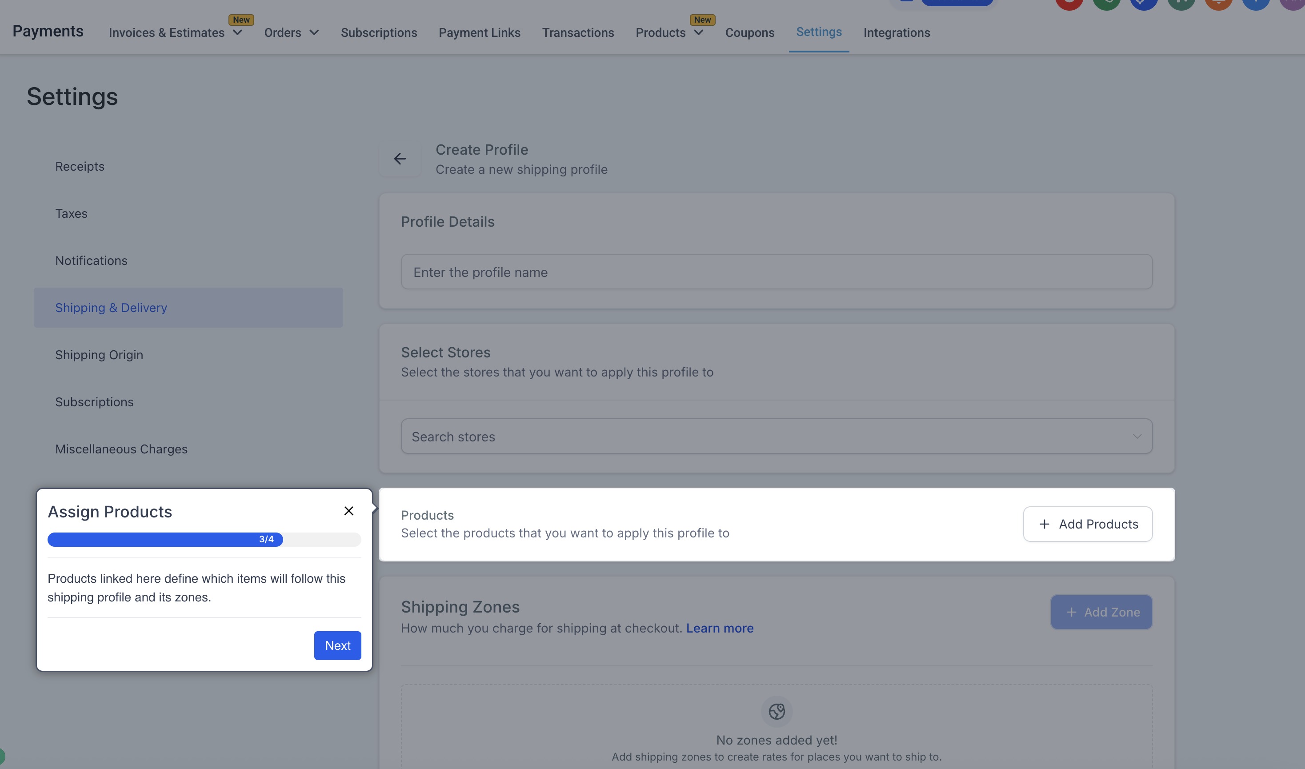Viewport: 1305px width, 769px height.
Task: Click Next in the Assign Products tour
Action: pos(337,645)
